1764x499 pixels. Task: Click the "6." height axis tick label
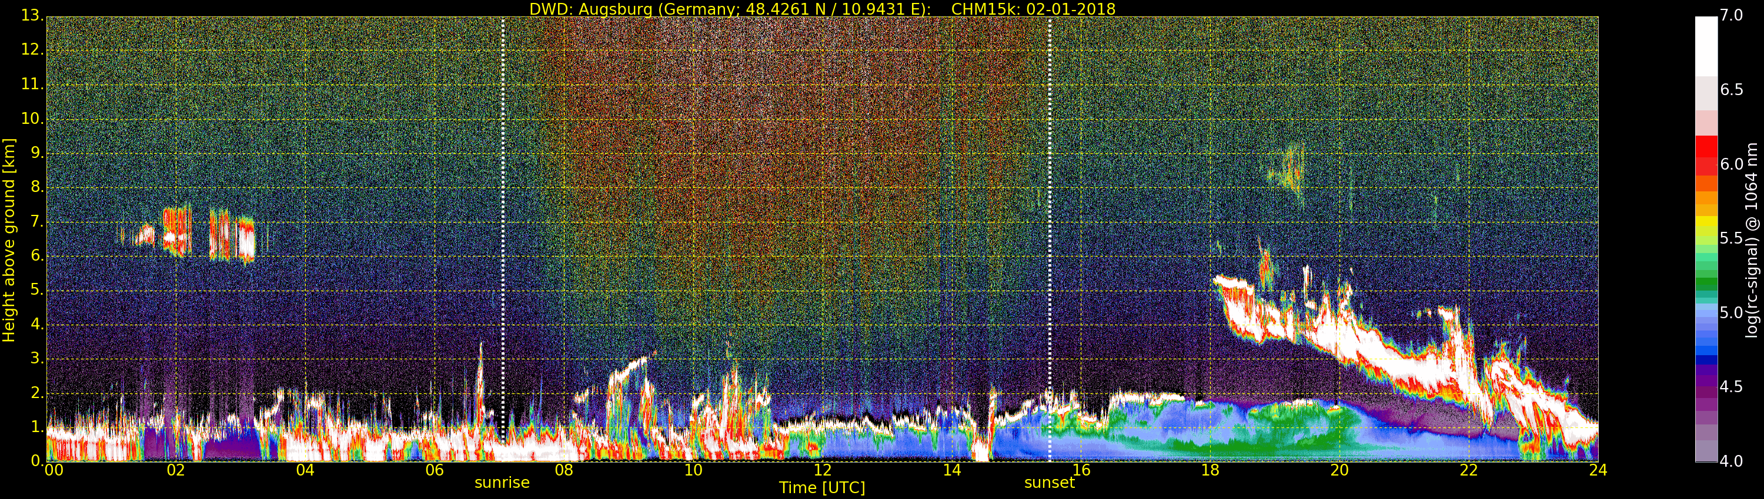(x=37, y=257)
